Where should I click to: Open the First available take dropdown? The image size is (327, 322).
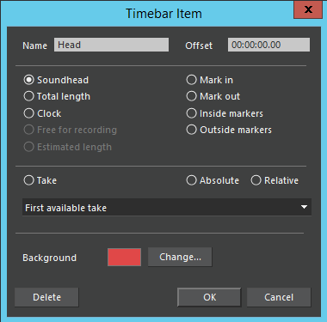[167, 207]
